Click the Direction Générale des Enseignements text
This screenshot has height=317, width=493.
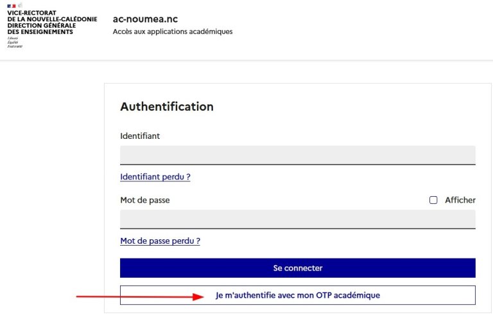42,29
